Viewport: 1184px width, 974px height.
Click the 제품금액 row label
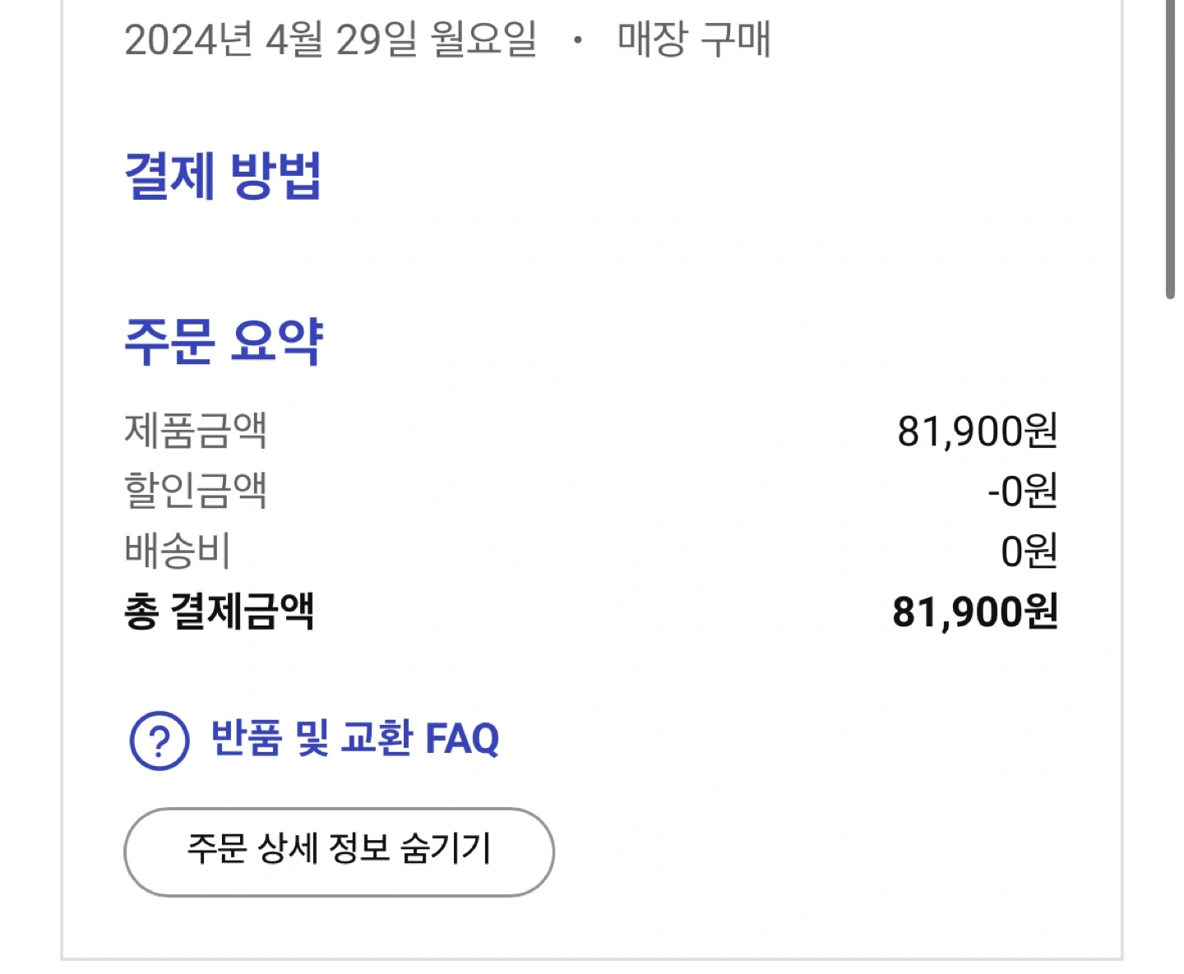point(196,430)
